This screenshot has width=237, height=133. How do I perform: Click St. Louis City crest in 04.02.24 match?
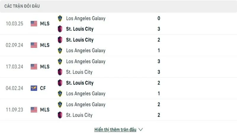(60, 83)
